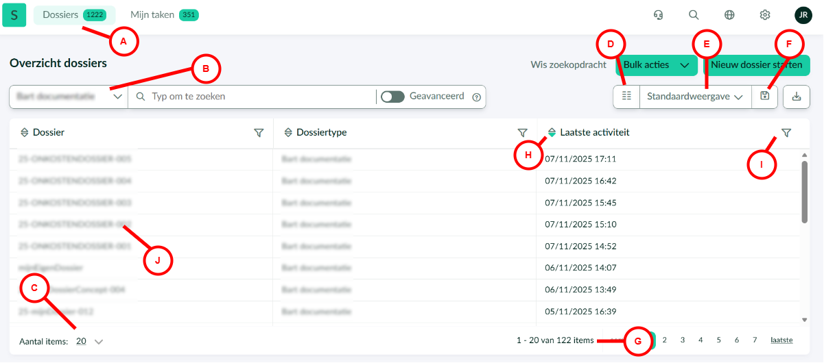Click the headset support icon

658,15
